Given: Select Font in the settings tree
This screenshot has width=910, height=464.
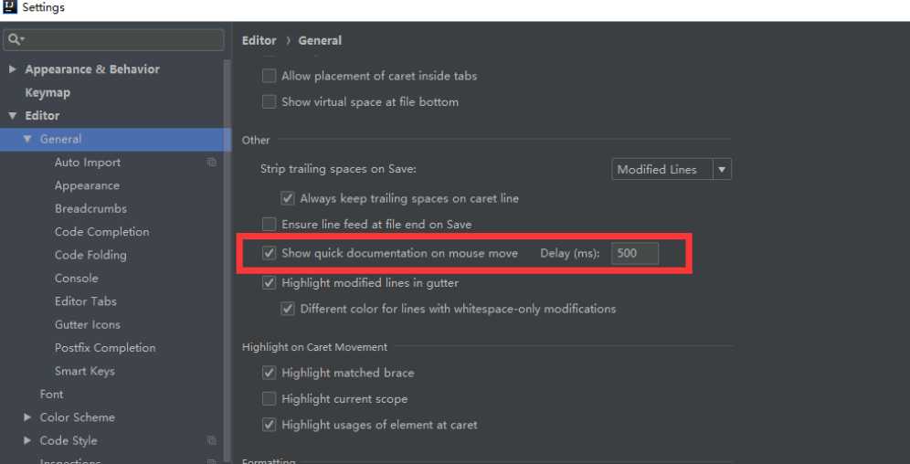Looking at the screenshot, I should pos(52,395).
